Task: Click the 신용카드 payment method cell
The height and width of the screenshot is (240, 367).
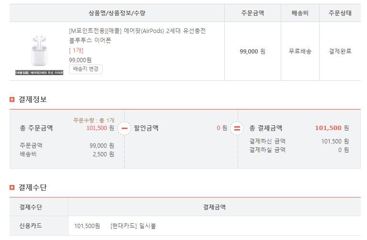Action: [31, 226]
